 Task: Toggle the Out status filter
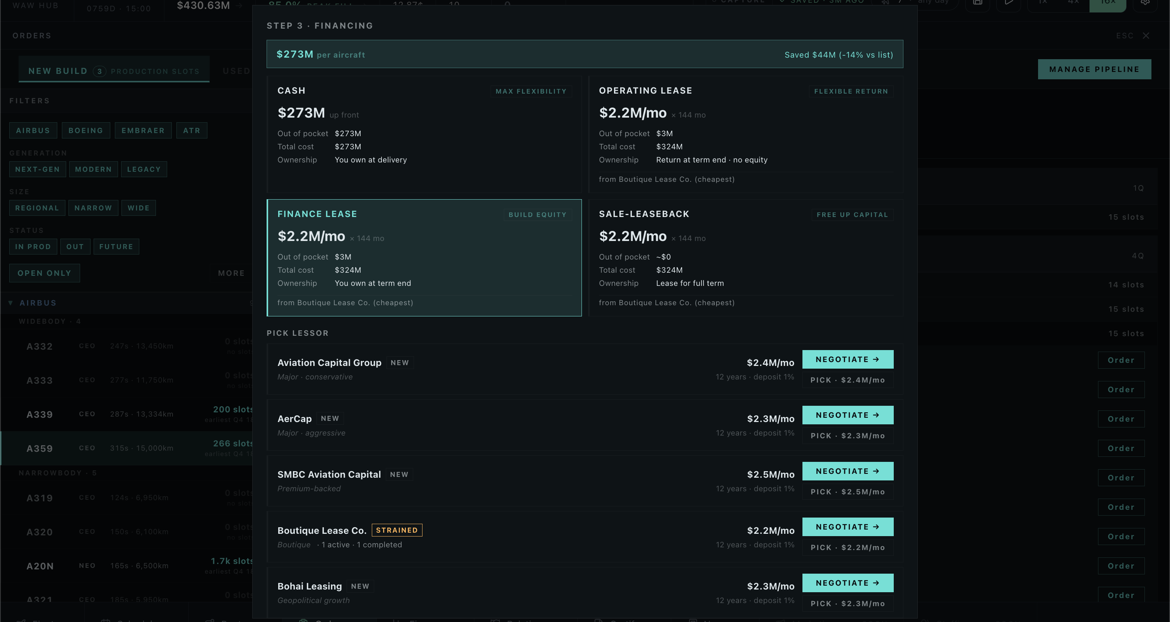coord(75,246)
